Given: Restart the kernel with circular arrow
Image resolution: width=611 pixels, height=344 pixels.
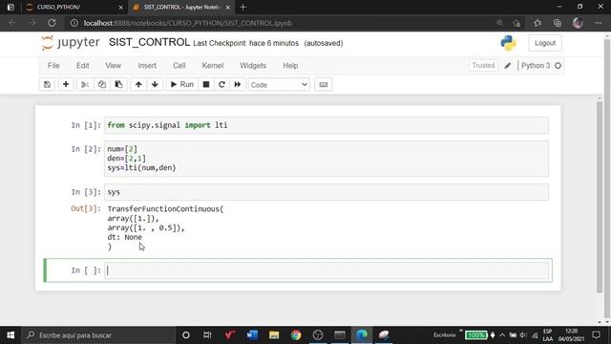Looking at the screenshot, I should (221, 85).
